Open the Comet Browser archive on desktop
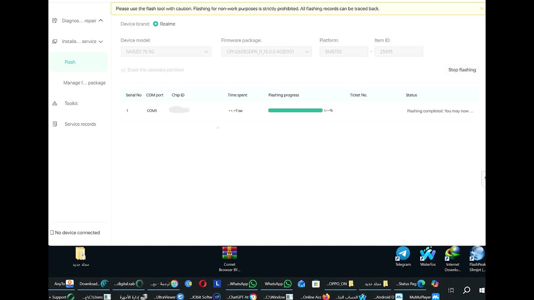Viewport: 534px width, 300px height. coord(229,259)
